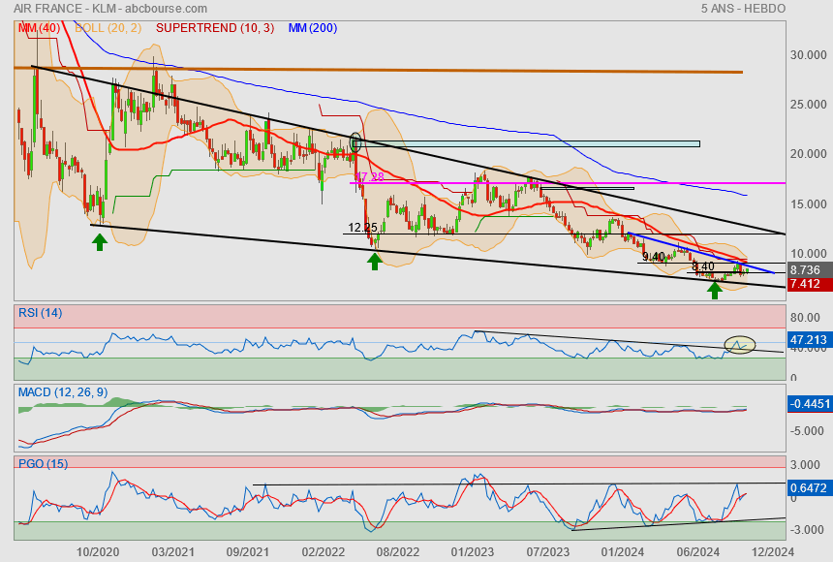This screenshot has width=833, height=562.
Task: Click the 30.000 price axis label
Action: tap(808, 55)
